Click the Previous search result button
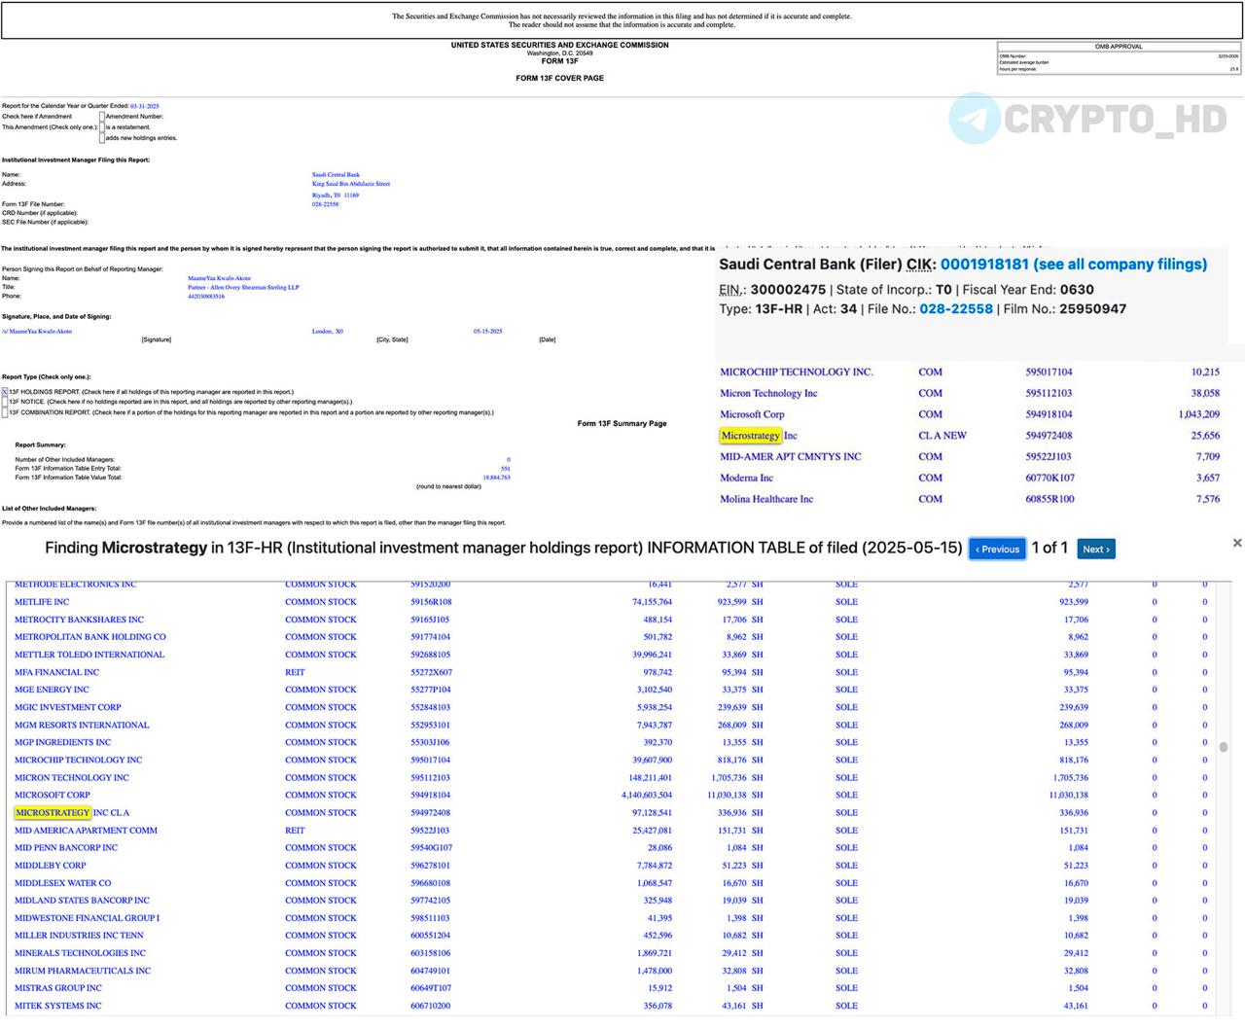Image resolution: width=1245 pixels, height=1029 pixels. (x=999, y=550)
